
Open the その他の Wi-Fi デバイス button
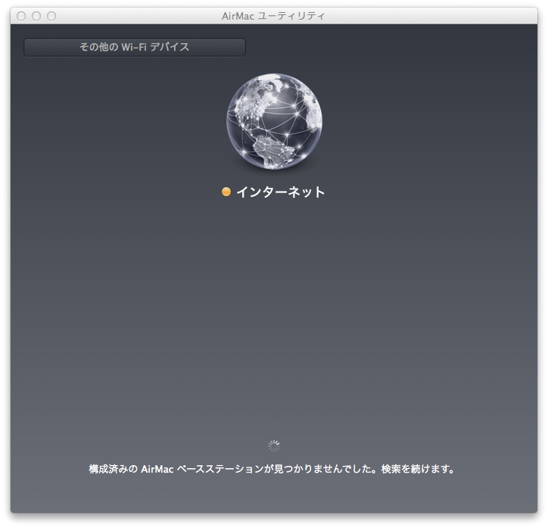(135, 47)
